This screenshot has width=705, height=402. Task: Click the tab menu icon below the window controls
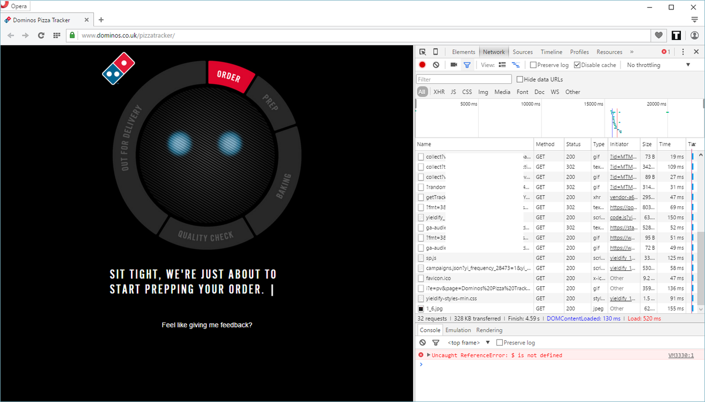coord(694,19)
